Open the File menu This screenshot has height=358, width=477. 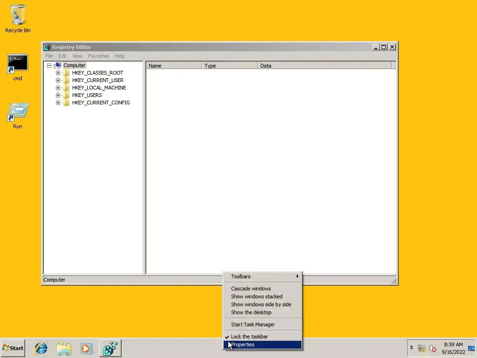point(49,56)
